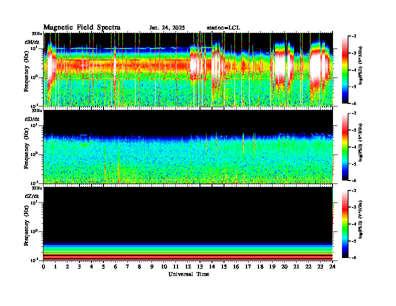This screenshot has height=306, width=396.
Task: Click the dH/dt panel color scale bar
Action: point(345,69)
